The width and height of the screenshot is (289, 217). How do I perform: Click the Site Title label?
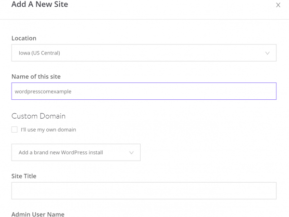coord(24,176)
